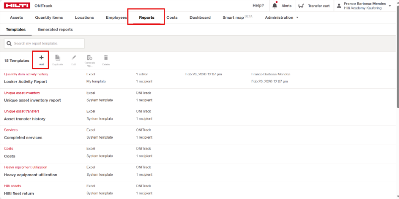This screenshot has height=199, width=399.
Task: Click the ON!Track application title
Action: (x=43, y=5)
